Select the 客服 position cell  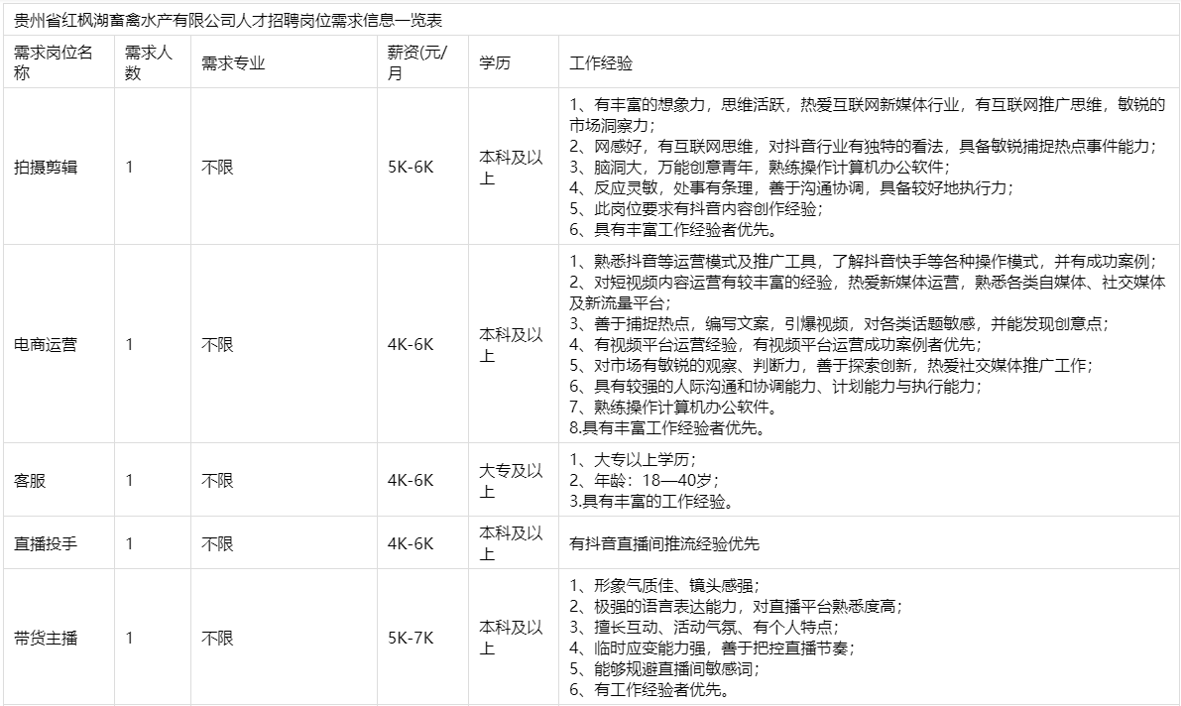[30, 481]
